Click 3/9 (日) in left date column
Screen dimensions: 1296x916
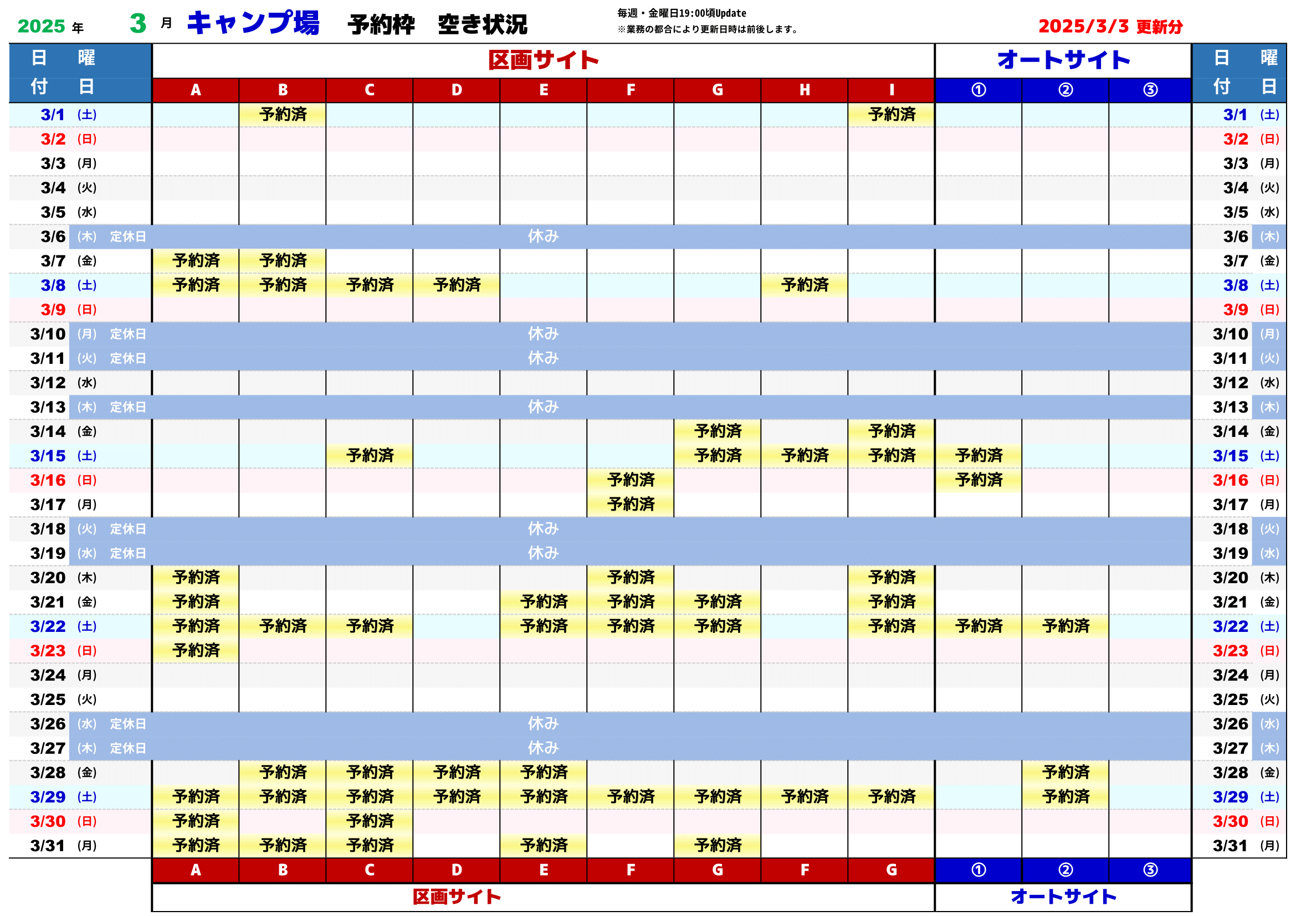[69, 310]
